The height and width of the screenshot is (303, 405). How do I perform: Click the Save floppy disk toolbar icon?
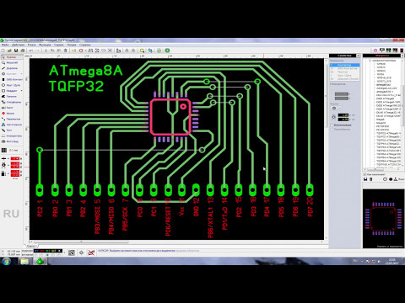pyautogui.click(x=16, y=50)
